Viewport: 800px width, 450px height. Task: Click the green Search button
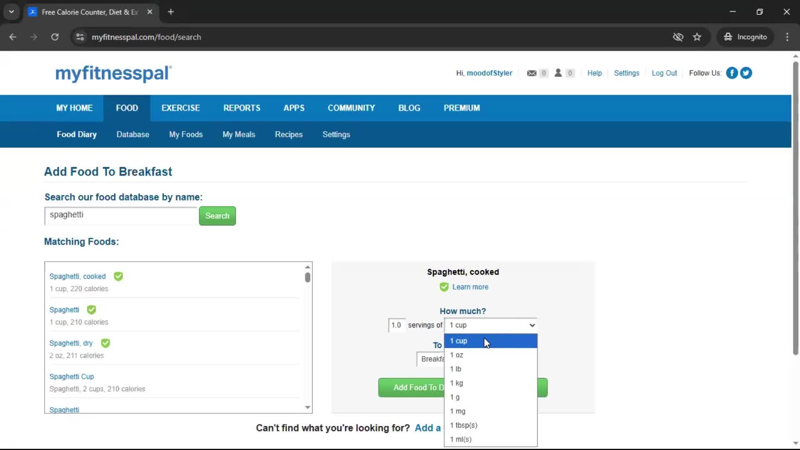(217, 216)
